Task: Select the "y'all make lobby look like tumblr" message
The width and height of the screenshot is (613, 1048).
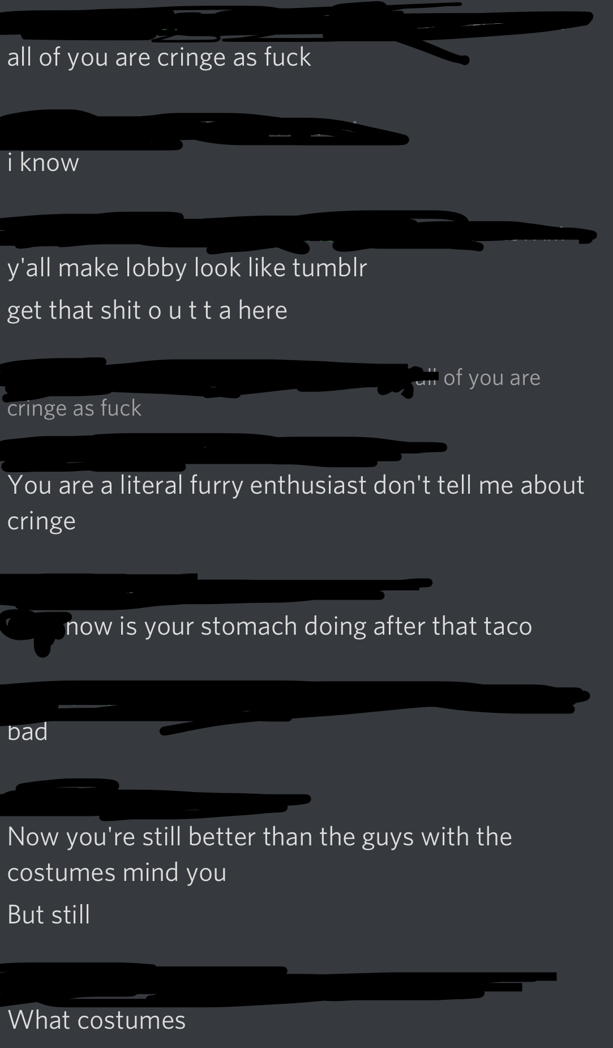Action: coord(187,268)
